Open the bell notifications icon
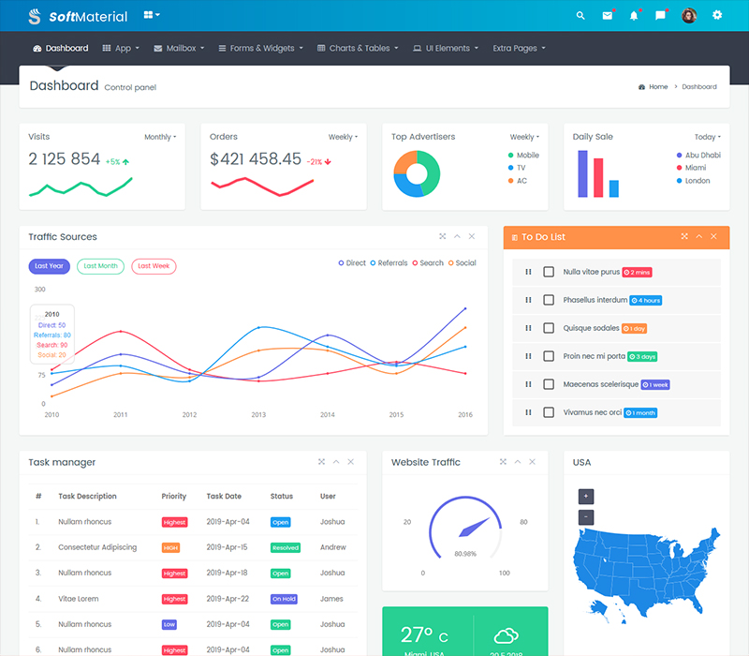The height and width of the screenshot is (656, 749). tap(634, 16)
